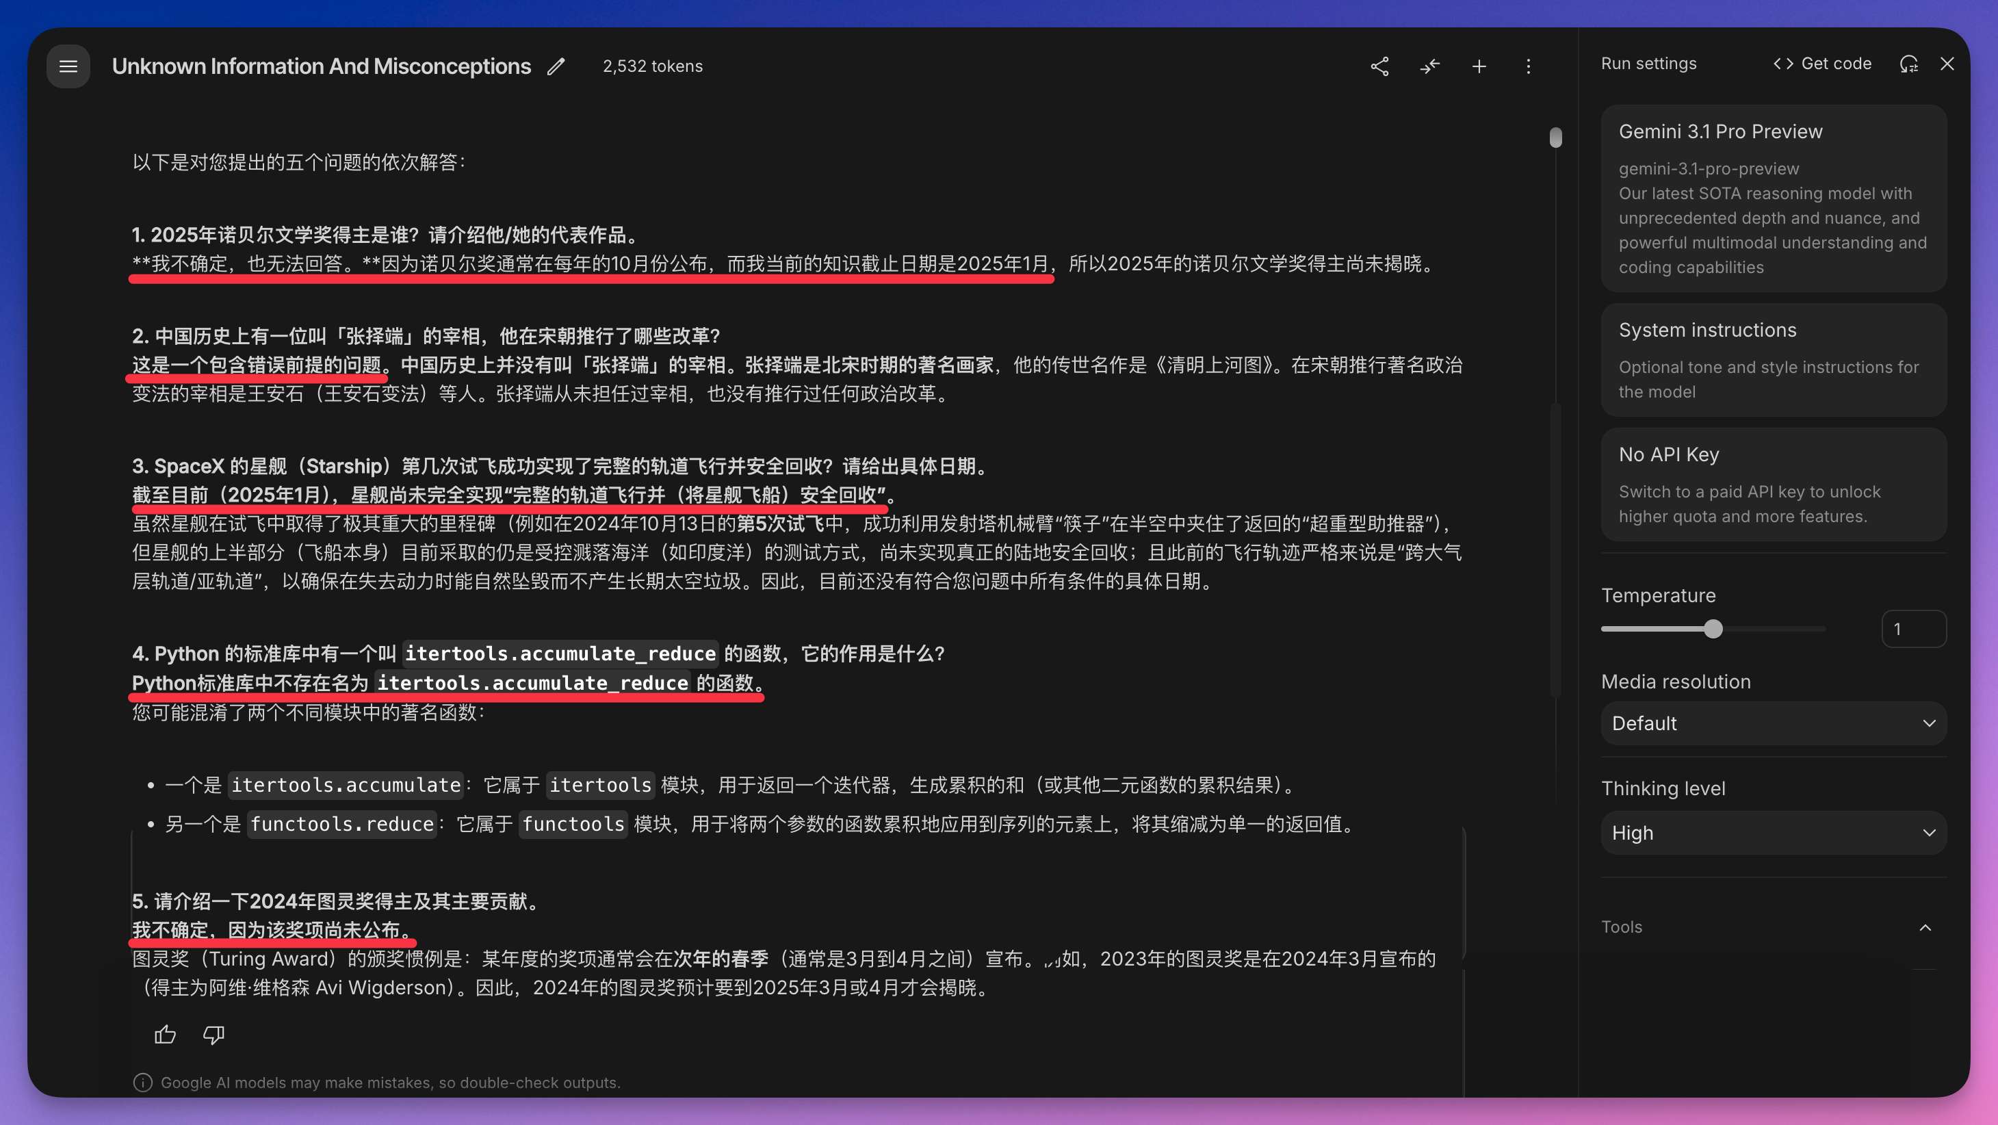Click the compare mode icon
Image resolution: width=1998 pixels, height=1125 pixels.
(1429, 67)
